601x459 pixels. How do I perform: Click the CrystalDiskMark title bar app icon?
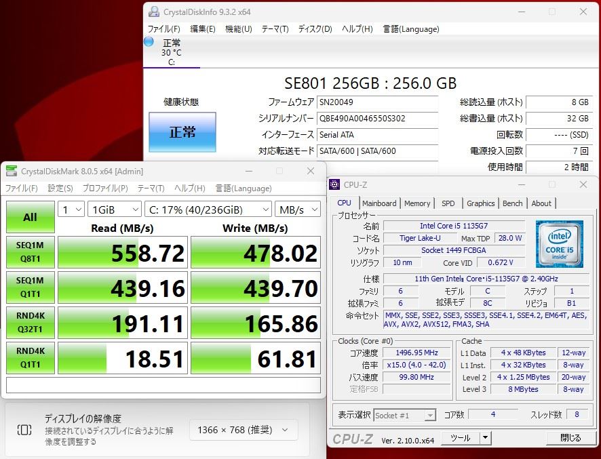(12, 172)
